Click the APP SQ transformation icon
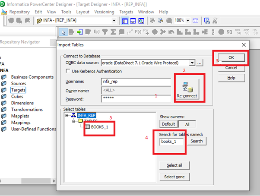This screenshot has width=260, height=196. coord(246,32)
